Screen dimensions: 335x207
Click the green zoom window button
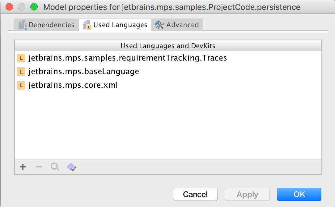tap(34, 7)
